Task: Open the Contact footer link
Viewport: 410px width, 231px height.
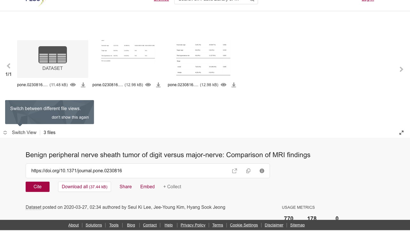Action: coord(150,225)
